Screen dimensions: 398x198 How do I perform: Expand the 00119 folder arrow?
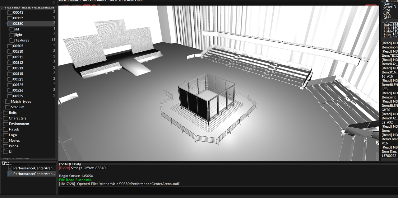6,18
